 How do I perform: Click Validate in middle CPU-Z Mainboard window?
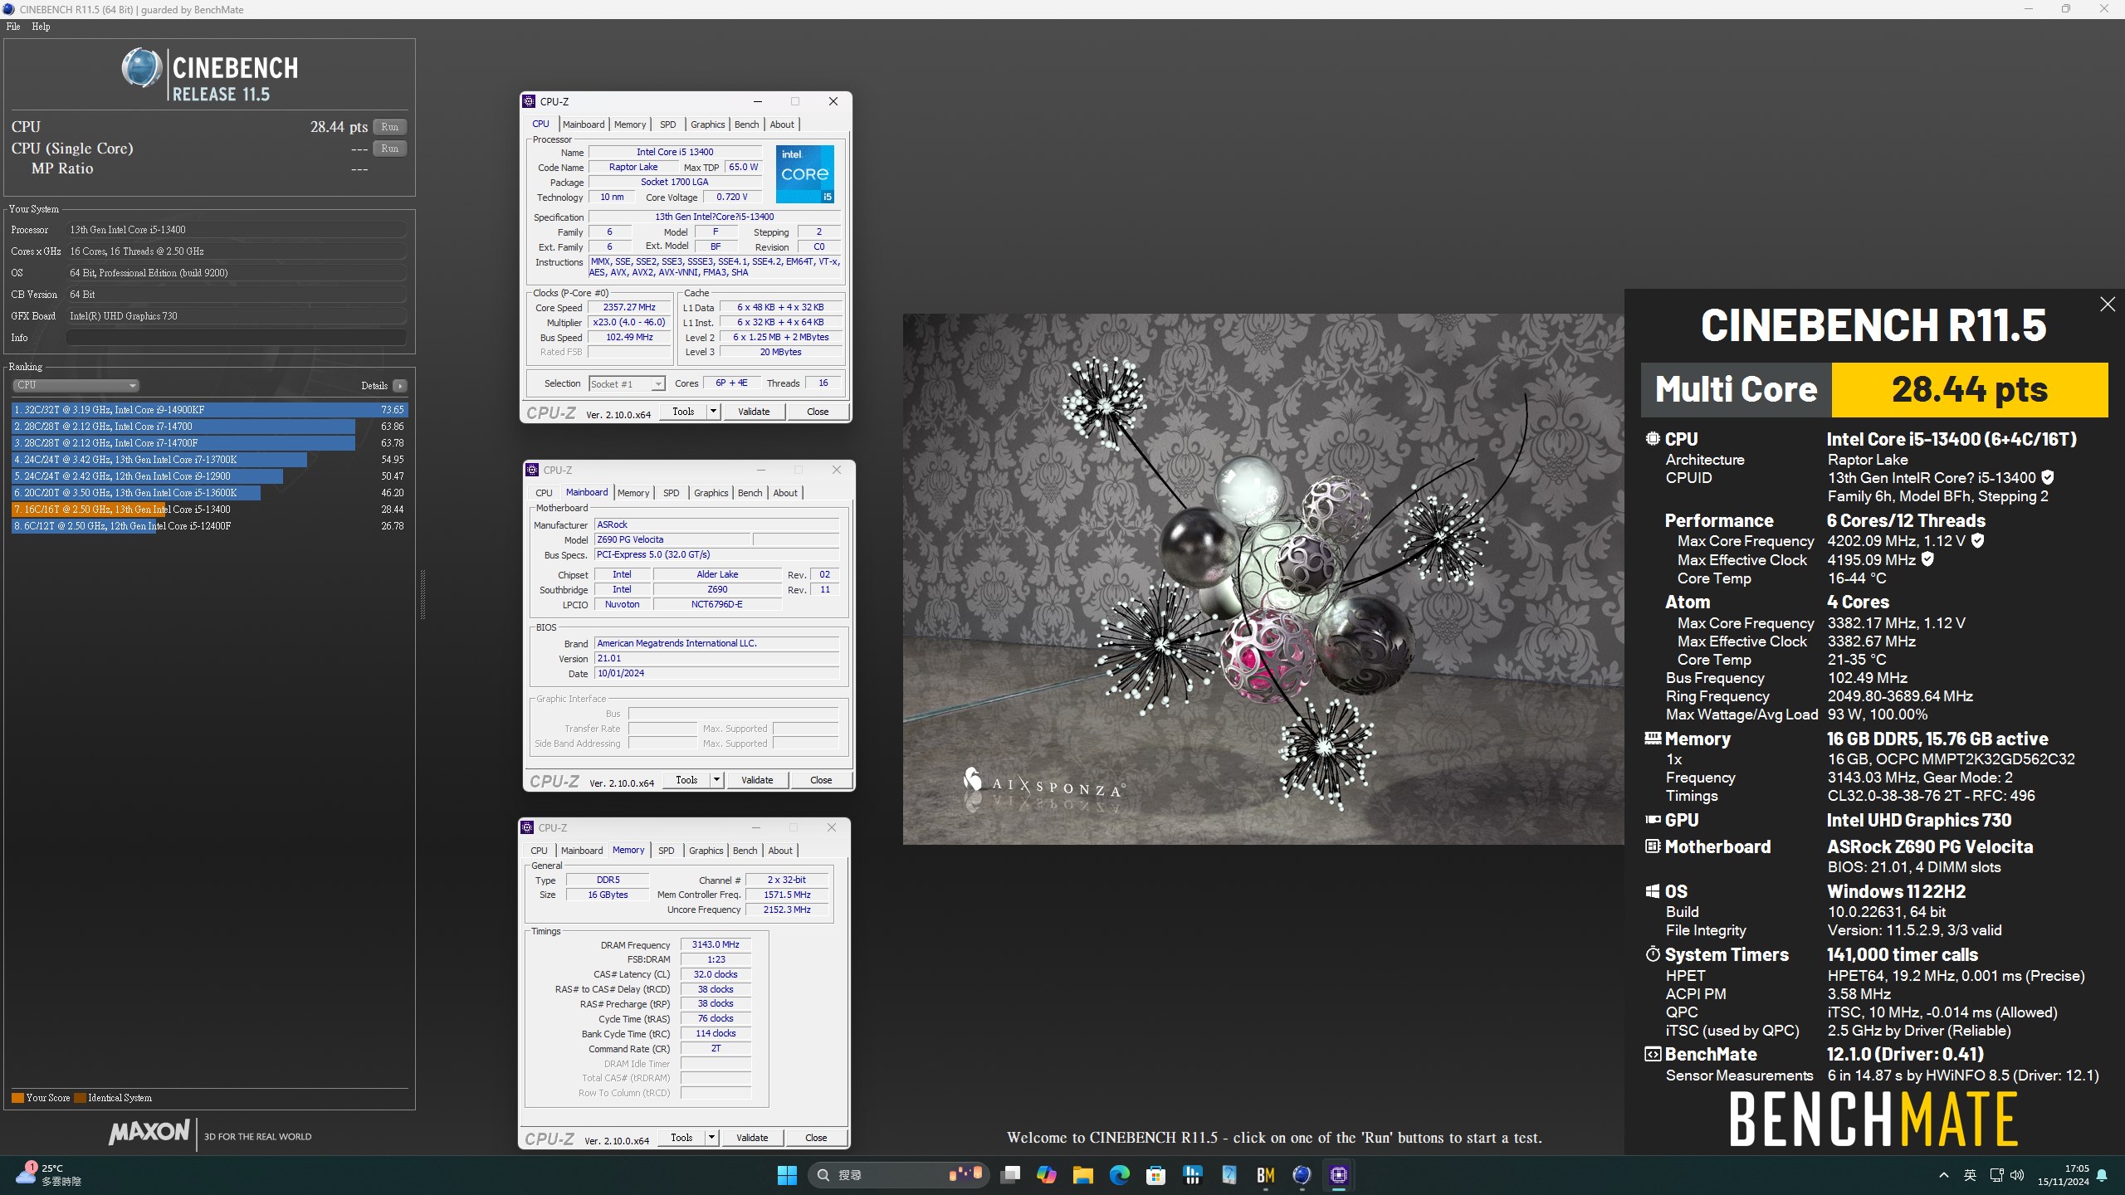757,780
